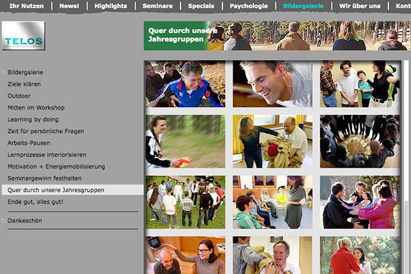The height and width of the screenshot is (274, 411).
Task: Open Lernprozesse interiorisieren gallery
Action: click(47, 154)
